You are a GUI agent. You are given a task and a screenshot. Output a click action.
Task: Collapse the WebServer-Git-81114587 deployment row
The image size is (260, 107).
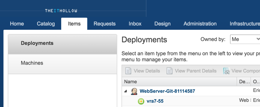pos(126,91)
